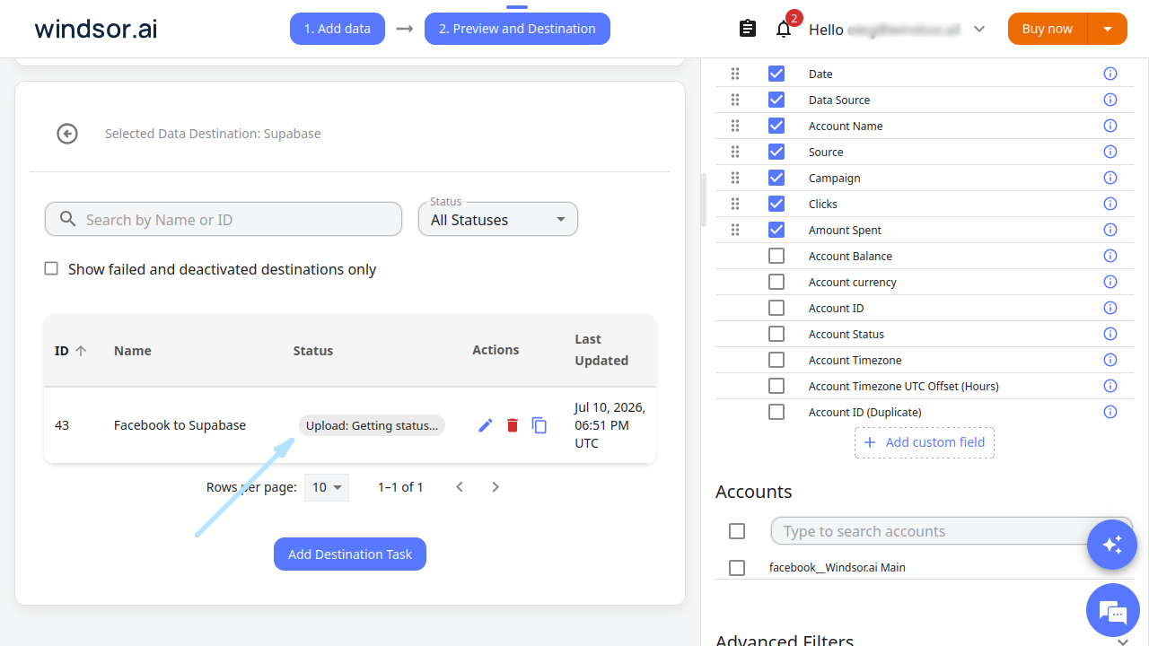
Task: Uncheck the Account Name field checkbox
Action: 776,126
